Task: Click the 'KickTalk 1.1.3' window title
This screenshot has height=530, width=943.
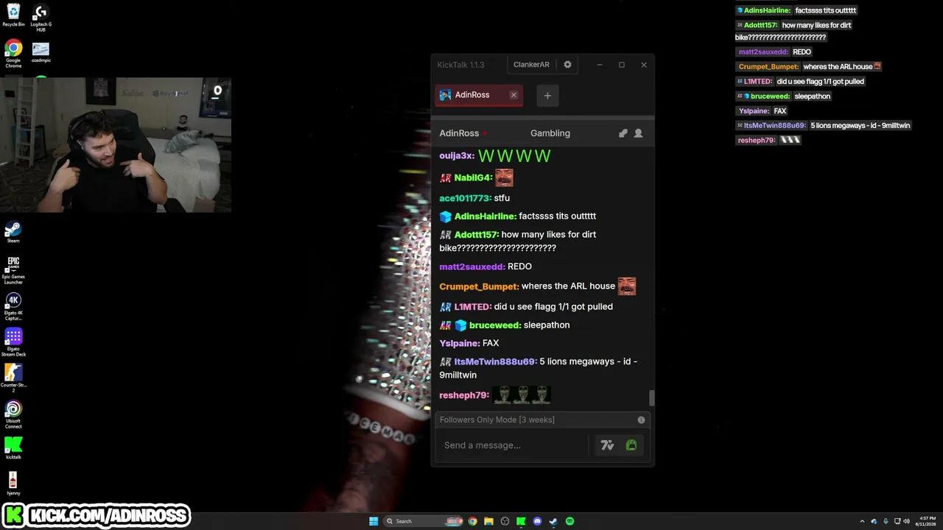Action: pyautogui.click(x=460, y=65)
